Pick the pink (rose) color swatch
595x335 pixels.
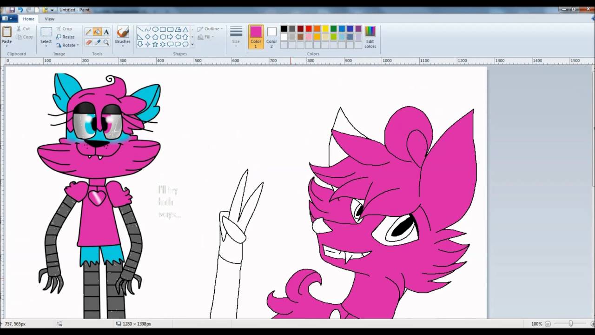(309, 37)
